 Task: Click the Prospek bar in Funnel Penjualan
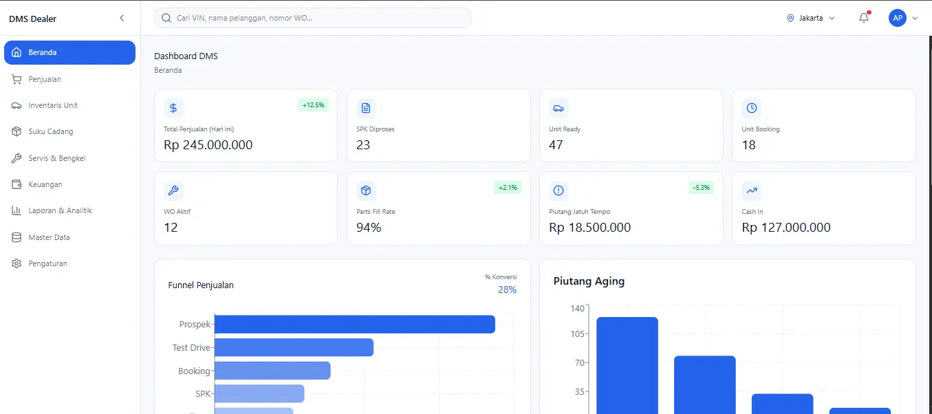pyautogui.click(x=354, y=324)
